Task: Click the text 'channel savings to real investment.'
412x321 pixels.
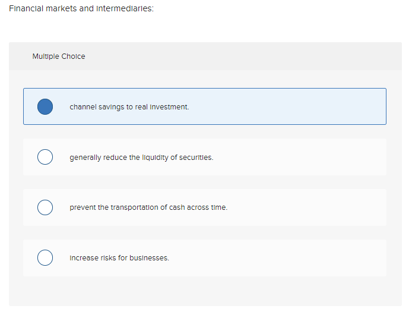Action: click(129, 107)
